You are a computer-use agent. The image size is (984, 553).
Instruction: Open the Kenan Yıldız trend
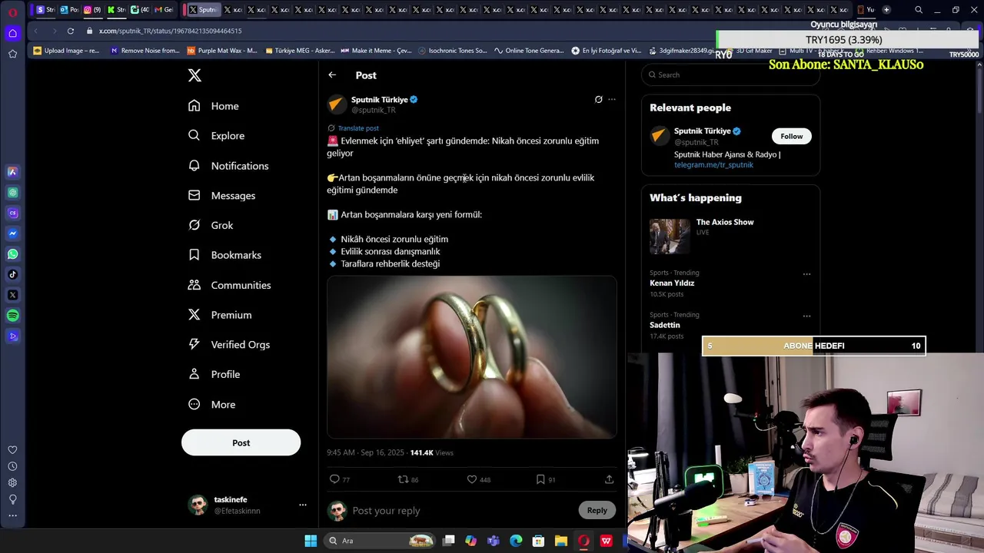point(672,283)
